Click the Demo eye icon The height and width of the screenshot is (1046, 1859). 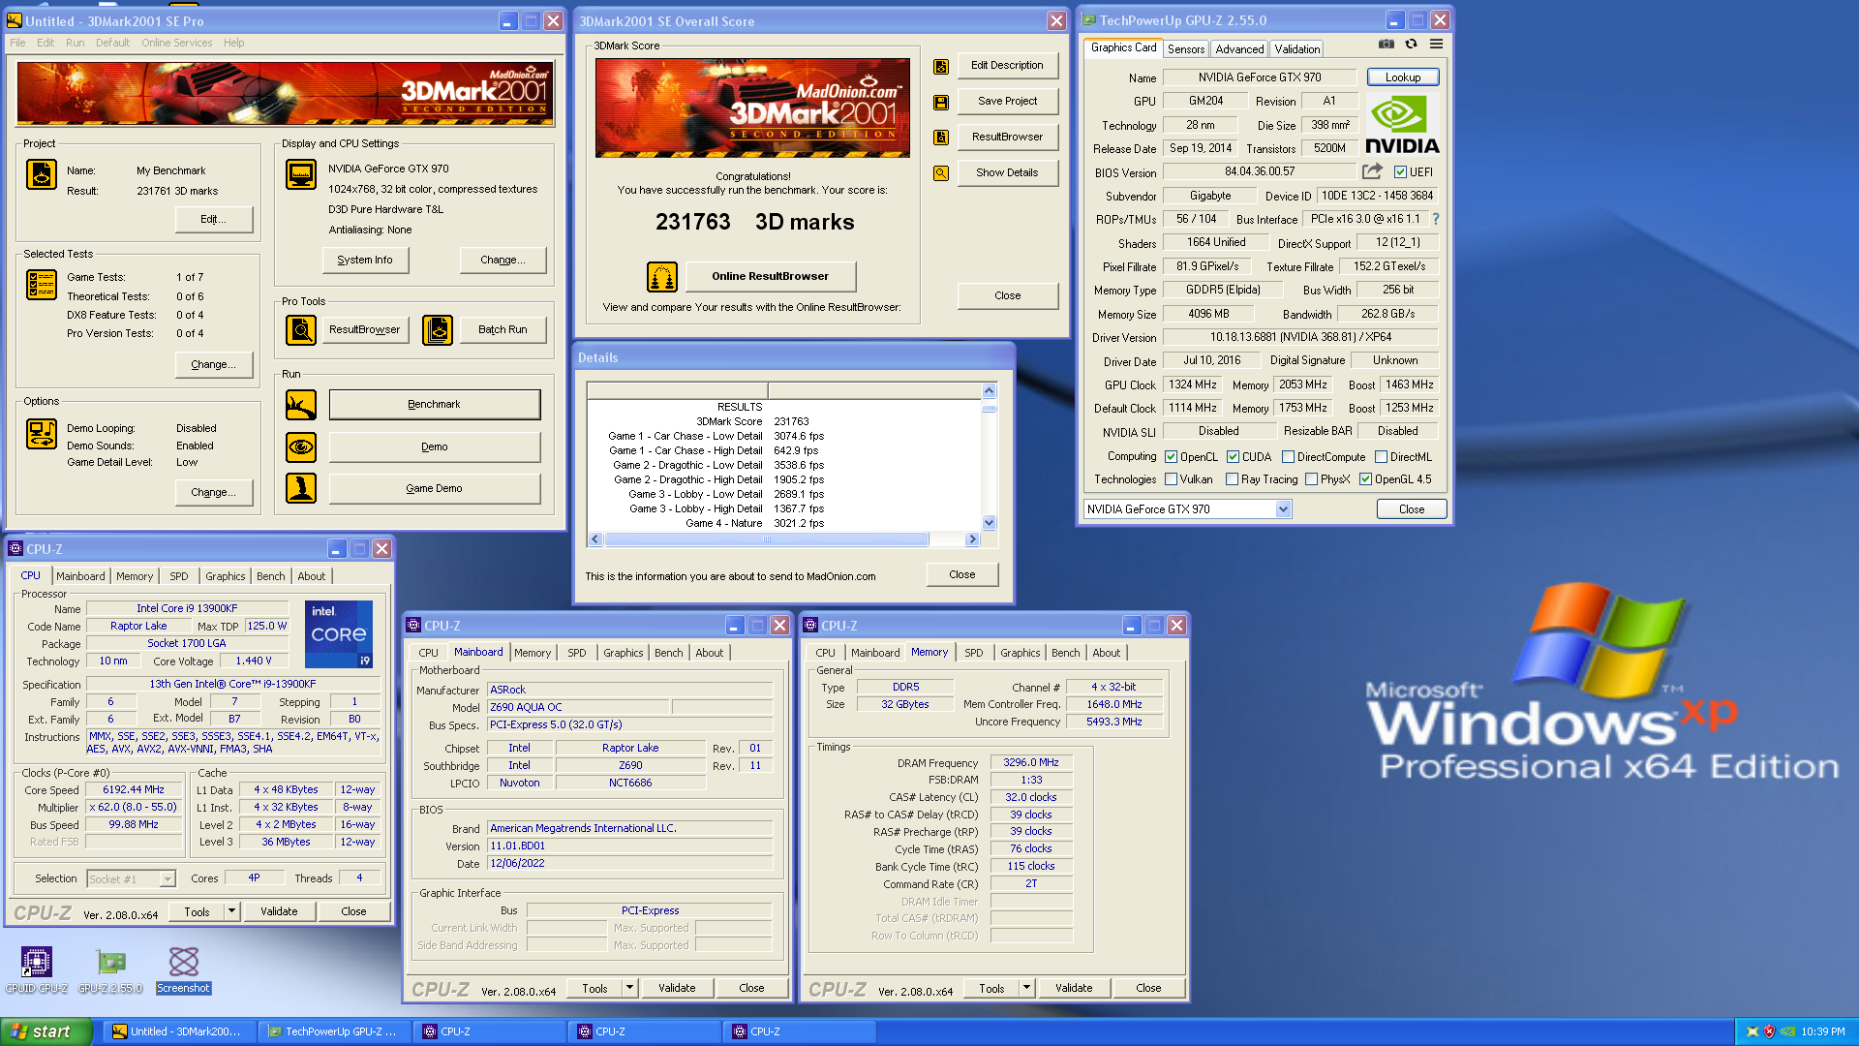301,447
